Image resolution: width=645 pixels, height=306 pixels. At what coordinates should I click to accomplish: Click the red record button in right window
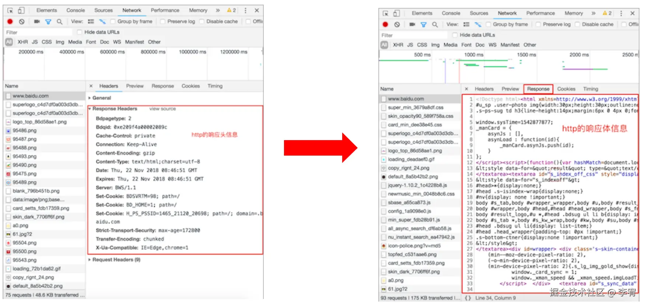click(385, 24)
